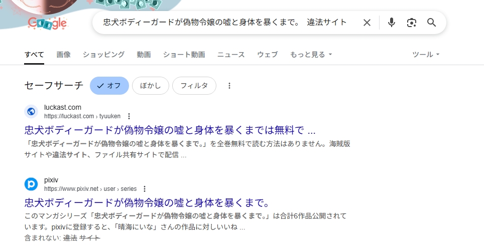Set SafeSearch to ぼかし

point(151,86)
